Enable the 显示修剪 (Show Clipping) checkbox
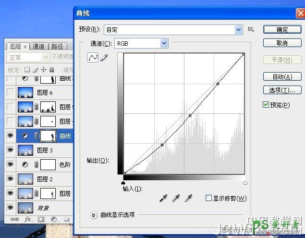 [208, 198]
